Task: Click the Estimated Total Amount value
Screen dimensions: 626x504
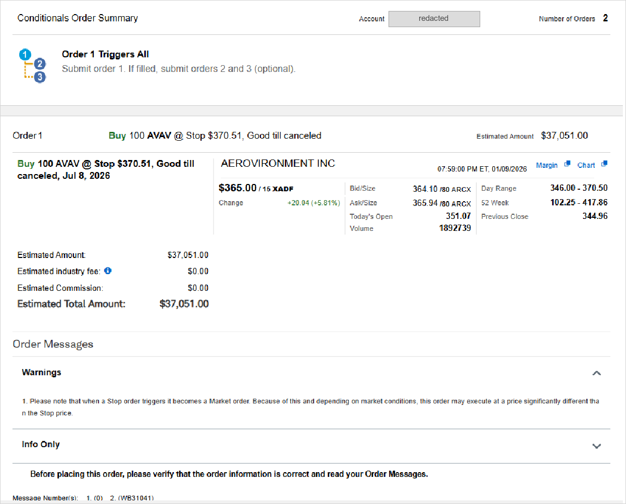Action: pos(184,304)
